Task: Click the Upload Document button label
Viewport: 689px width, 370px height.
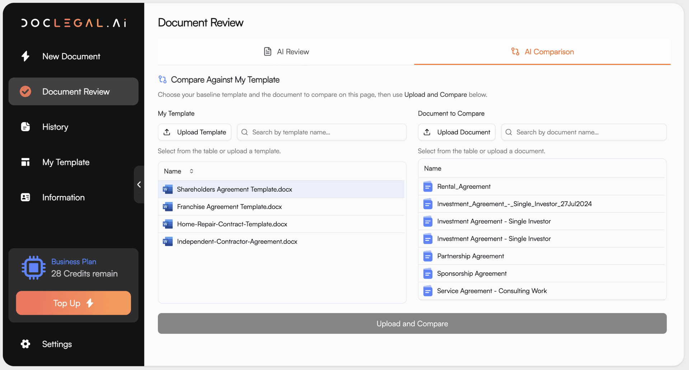Action: (x=464, y=132)
